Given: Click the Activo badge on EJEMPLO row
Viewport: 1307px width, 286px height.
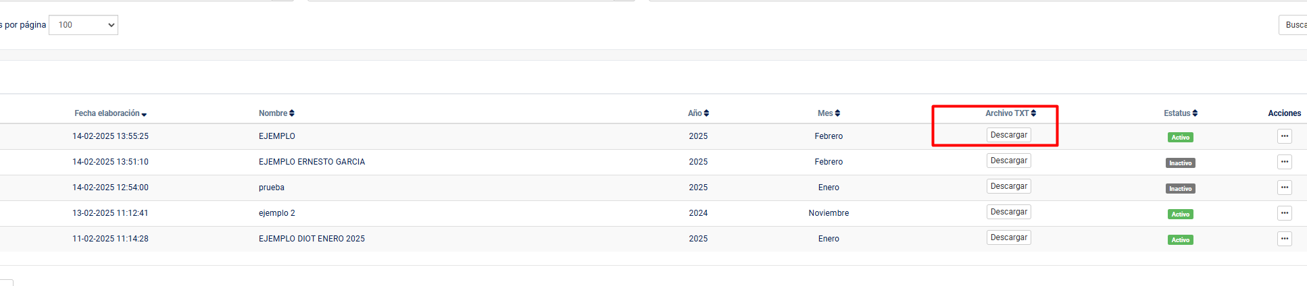Looking at the screenshot, I should [1181, 138].
